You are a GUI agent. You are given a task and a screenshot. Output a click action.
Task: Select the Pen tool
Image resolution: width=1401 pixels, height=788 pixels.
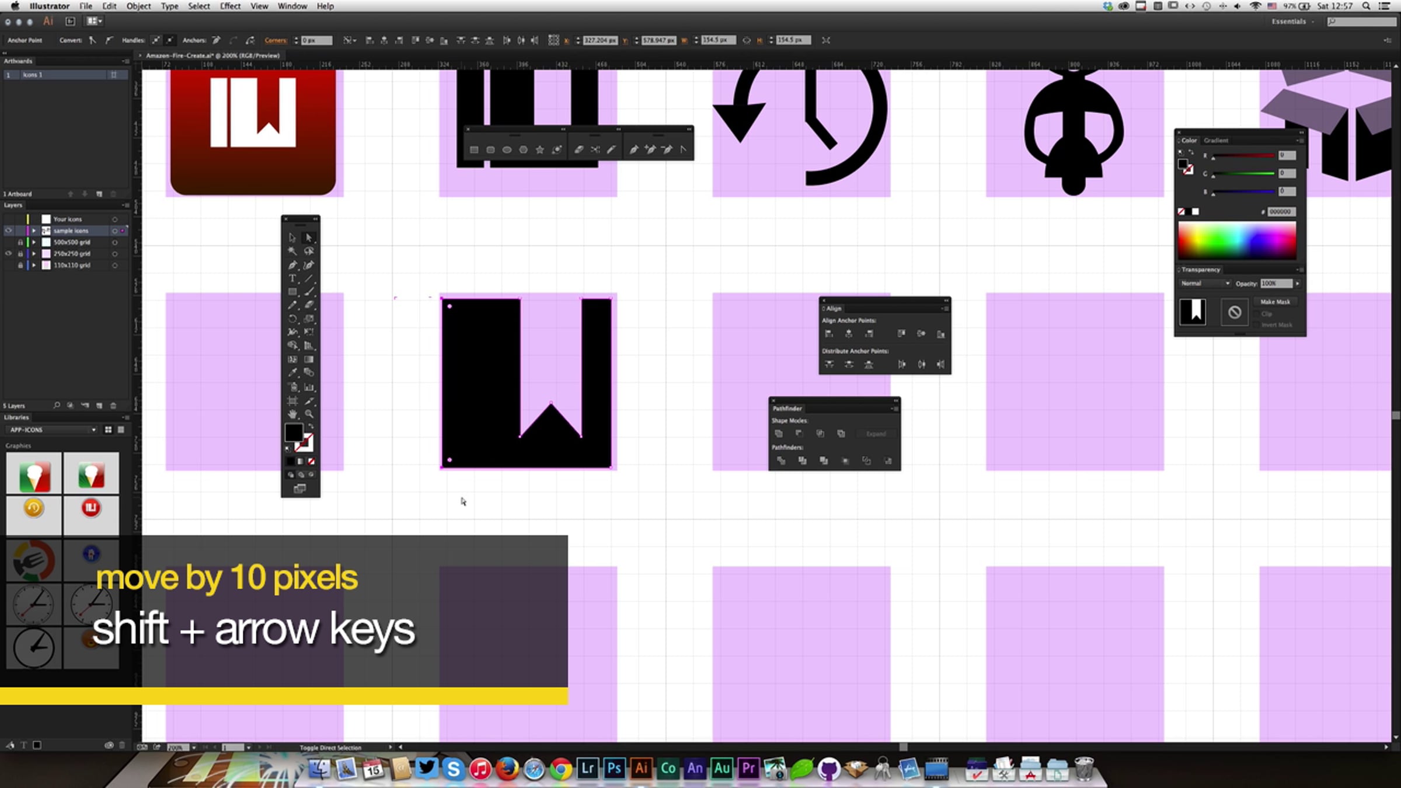pos(292,265)
